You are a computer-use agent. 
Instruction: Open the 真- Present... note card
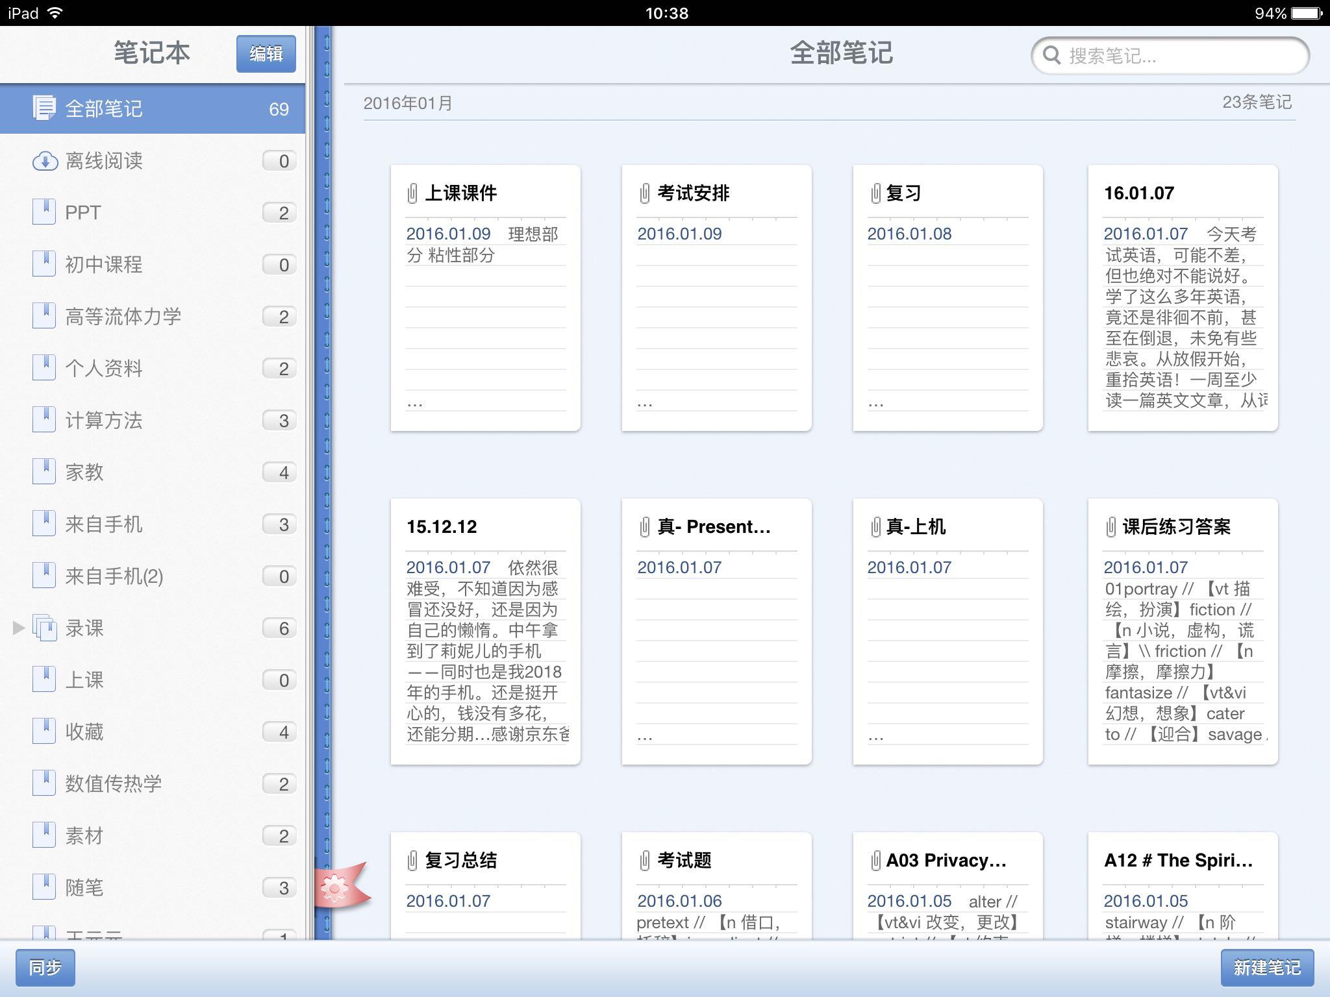716,632
